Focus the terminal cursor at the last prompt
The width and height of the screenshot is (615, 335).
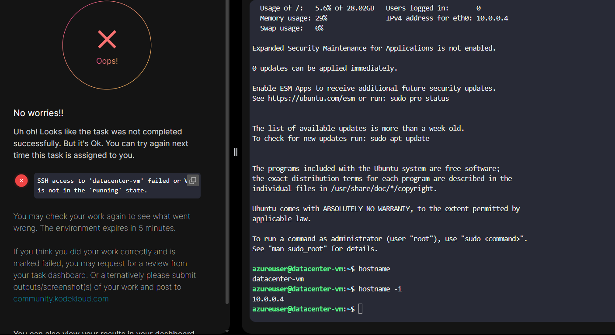(360, 309)
